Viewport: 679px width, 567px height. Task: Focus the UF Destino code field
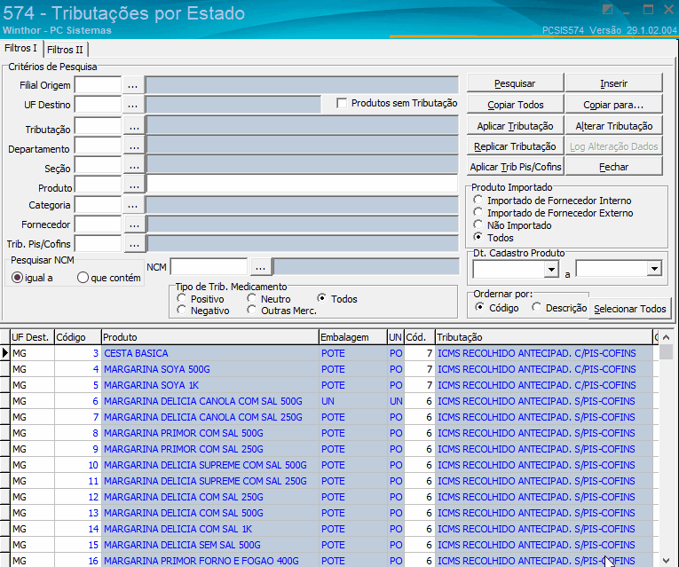click(x=98, y=105)
